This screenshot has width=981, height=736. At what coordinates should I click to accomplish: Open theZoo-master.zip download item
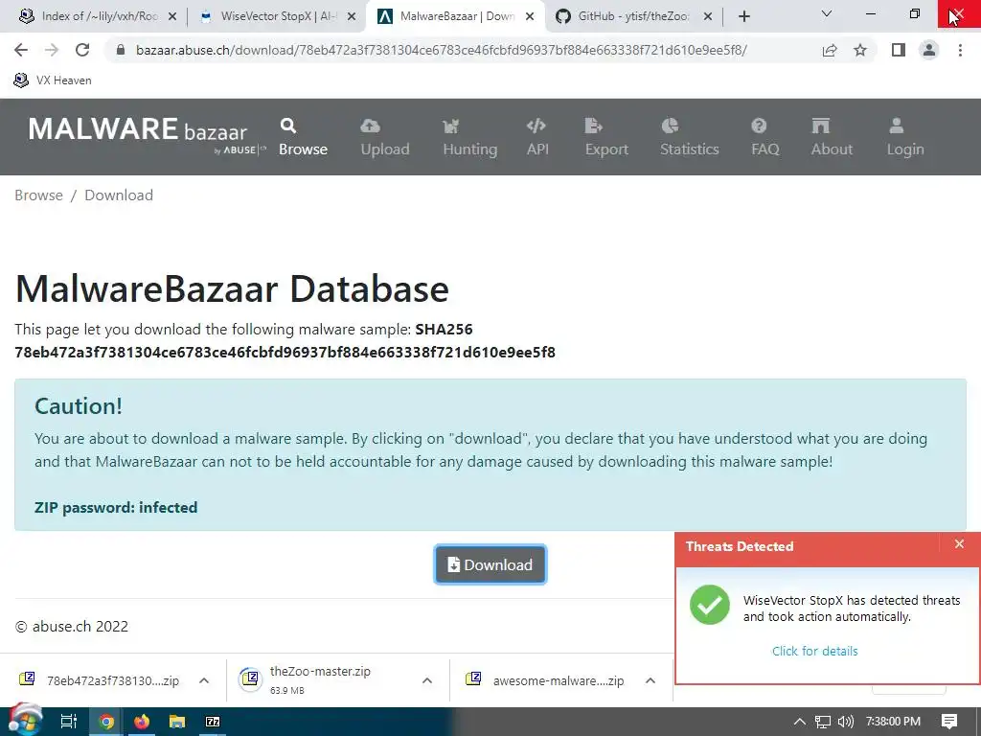(307, 680)
